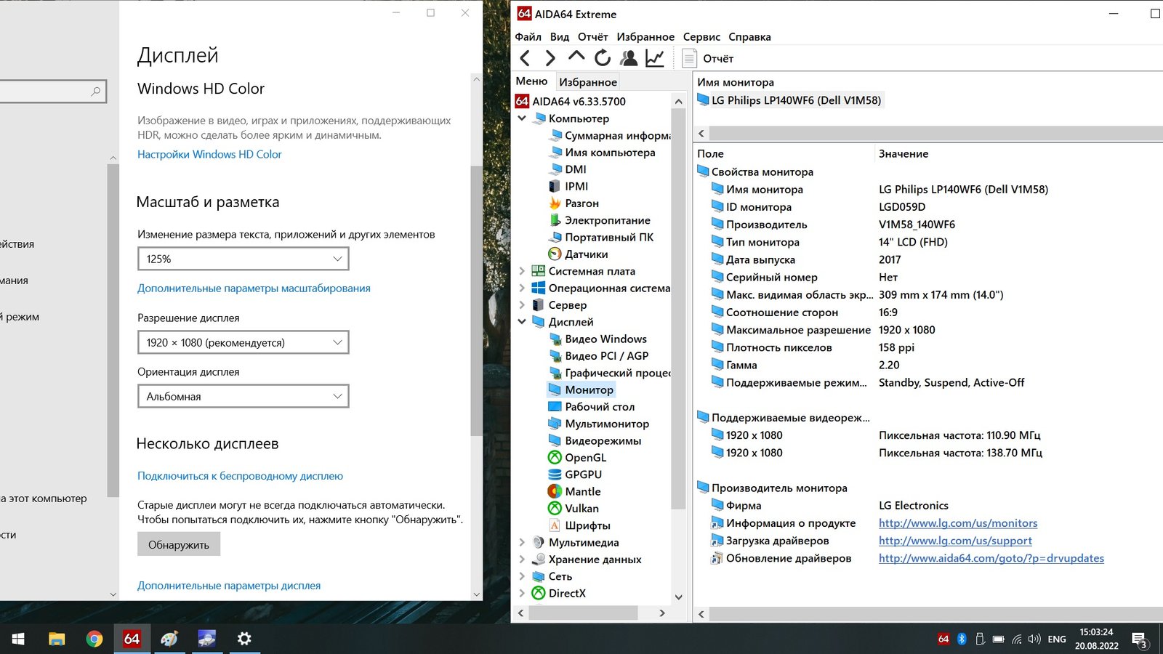1163x654 pixels.
Task: Collapse the Компьютер tree branch
Action: (522, 118)
